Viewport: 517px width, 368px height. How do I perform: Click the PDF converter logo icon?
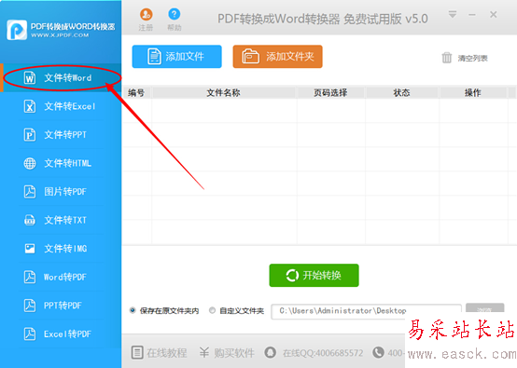[x=17, y=30]
